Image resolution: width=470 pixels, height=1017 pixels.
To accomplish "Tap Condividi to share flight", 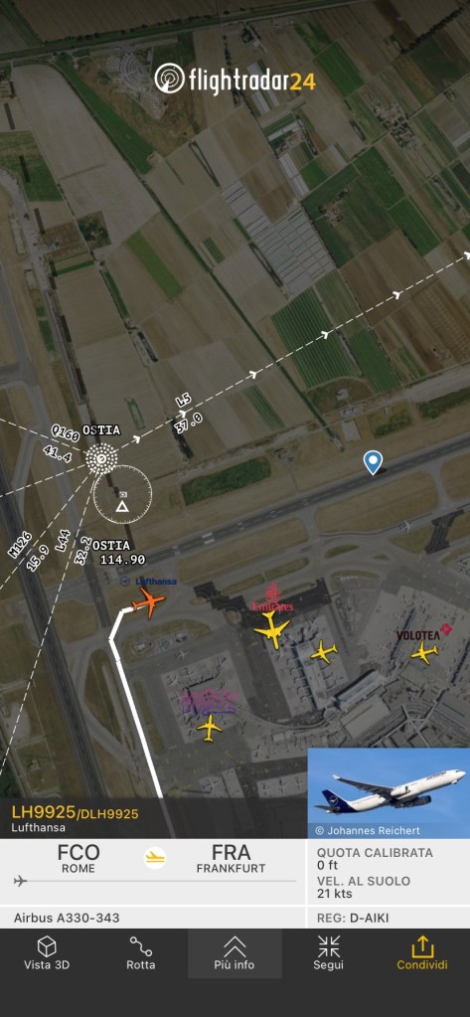I will (422, 952).
